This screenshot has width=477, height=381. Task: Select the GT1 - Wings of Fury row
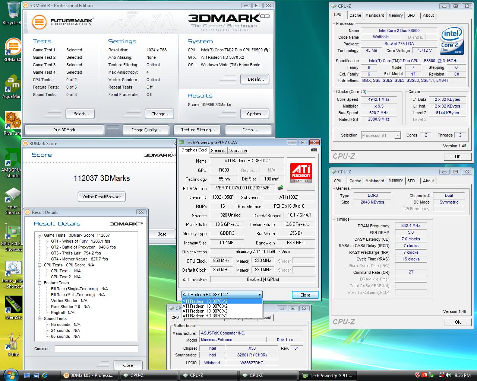80,241
